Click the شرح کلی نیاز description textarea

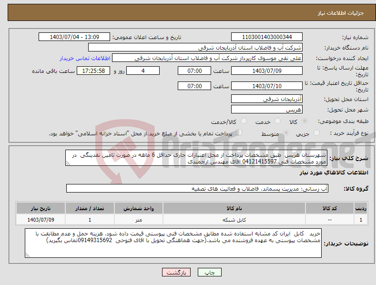pyautogui.click(x=196, y=158)
